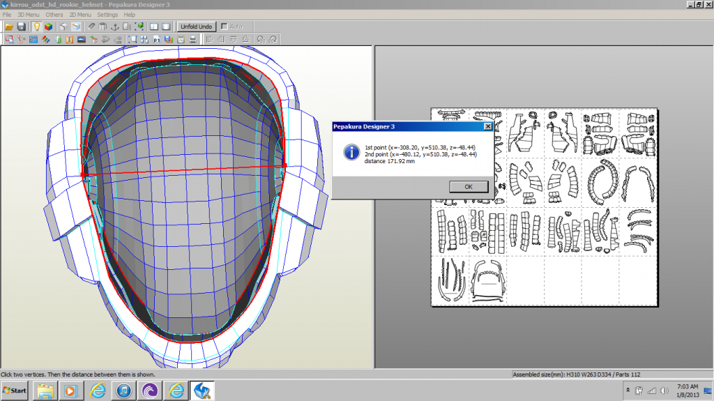The image size is (714, 401).
Task: Click the gray cube show-faces icon
Action: point(63,27)
